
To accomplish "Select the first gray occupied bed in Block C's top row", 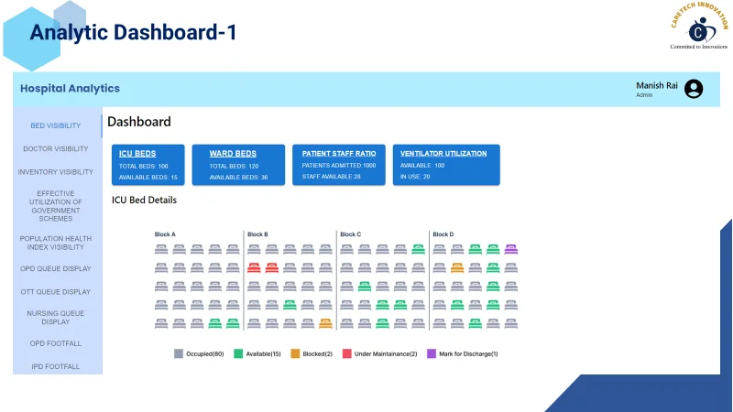I will [346, 249].
